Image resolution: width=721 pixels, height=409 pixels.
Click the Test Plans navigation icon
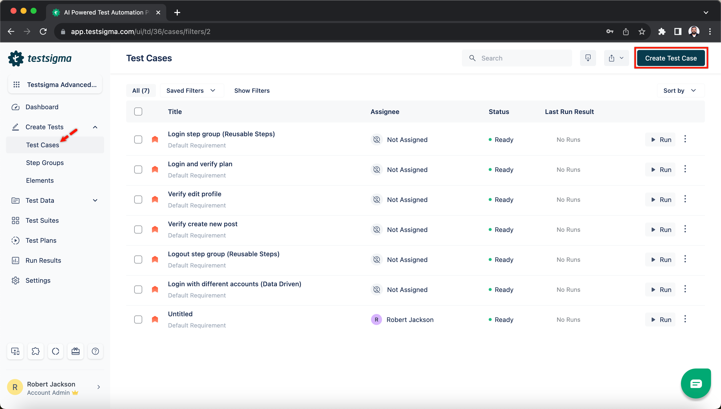click(16, 240)
